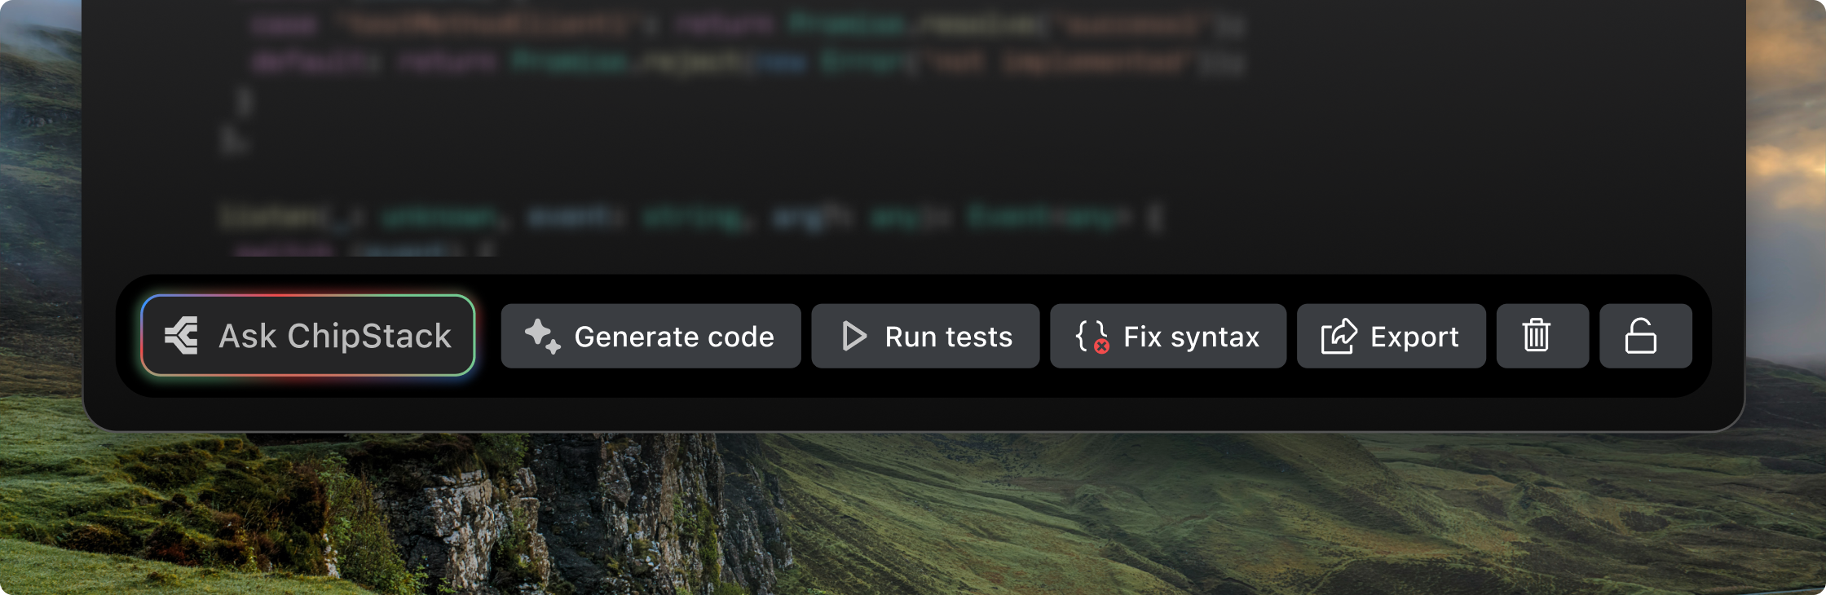Click the ChipStack logo icon
The image size is (1826, 595).
[x=182, y=336]
